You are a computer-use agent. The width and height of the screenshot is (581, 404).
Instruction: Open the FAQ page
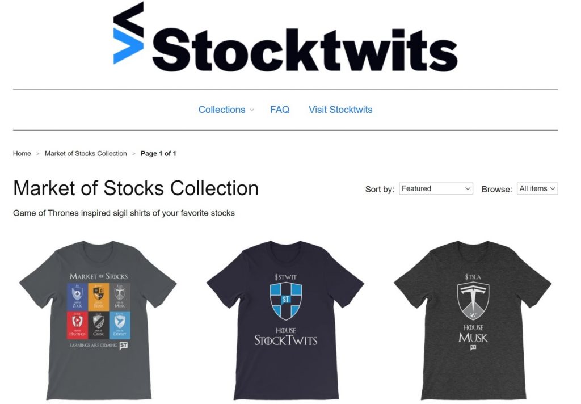pos(280,110)
